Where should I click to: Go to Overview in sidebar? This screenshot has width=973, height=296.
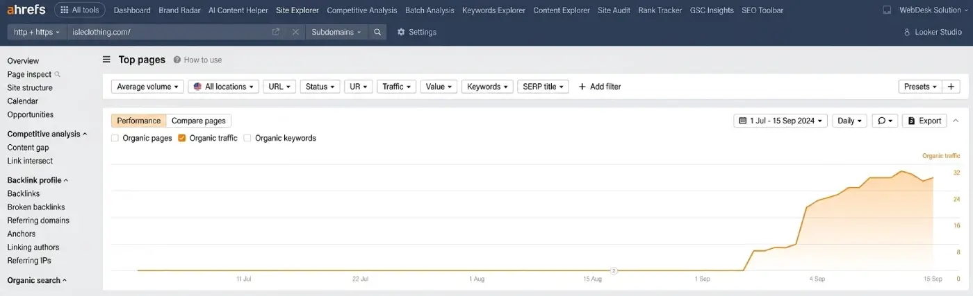tap(23, 61)
